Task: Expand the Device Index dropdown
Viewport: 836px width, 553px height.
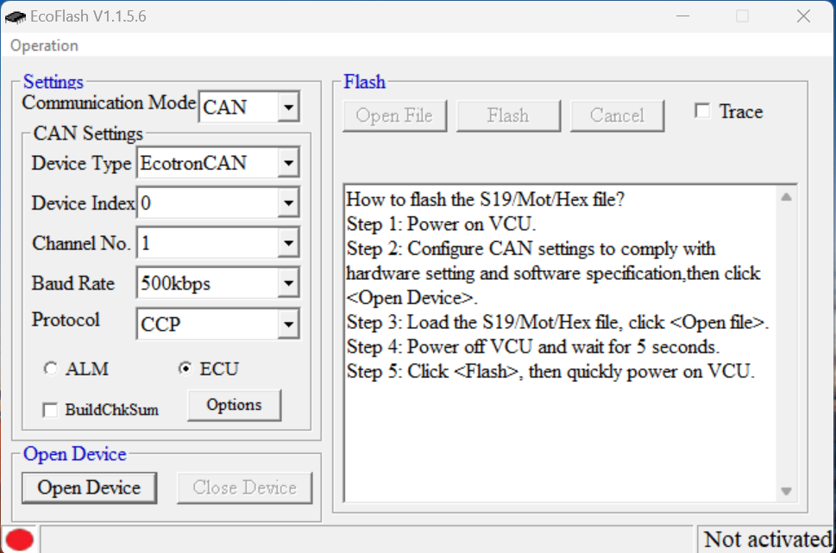Action: [288, 204]
